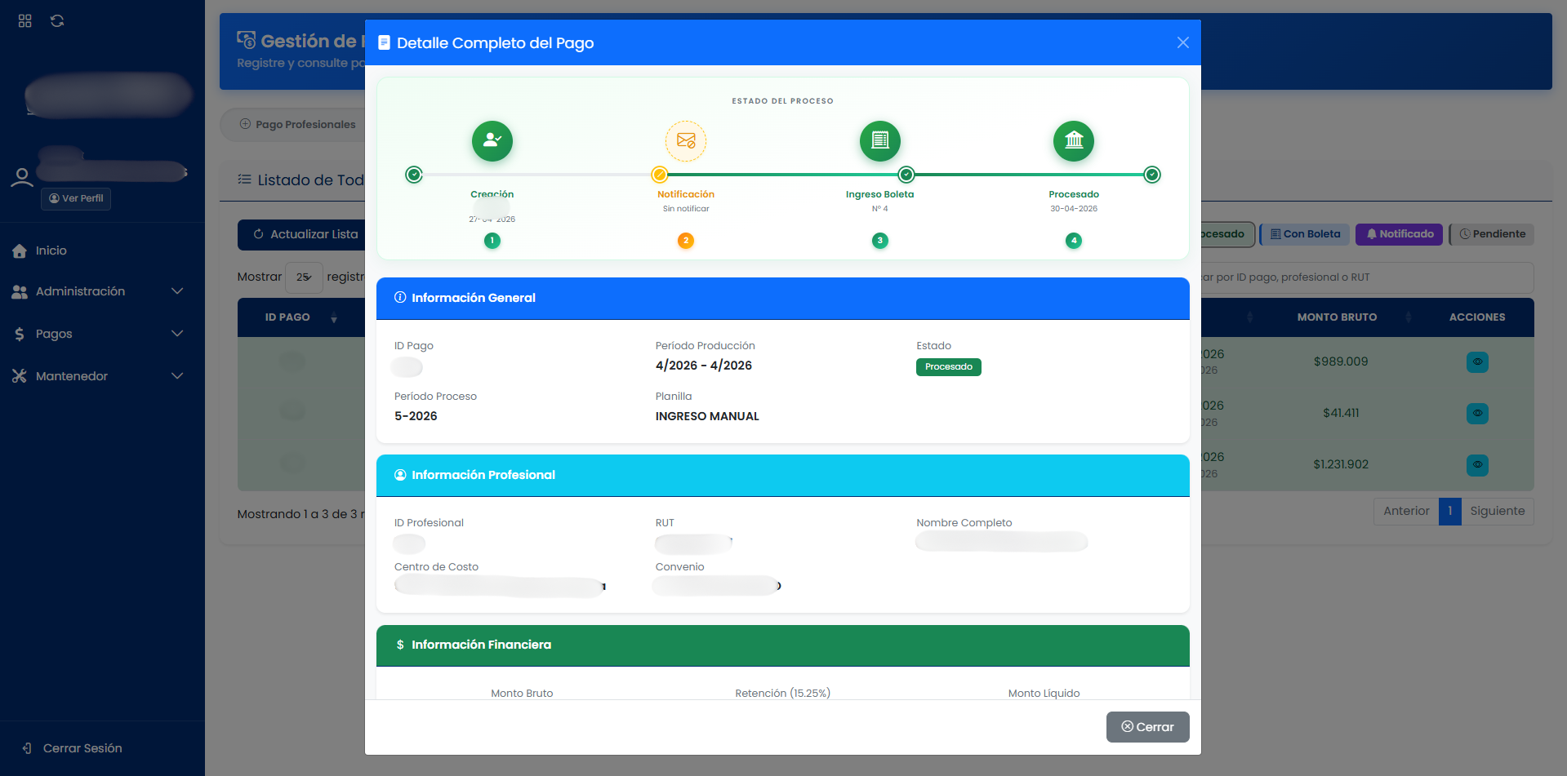Click the user avatar icon in sidebar
Image resolution: width=1567 pixels, height=776 pixels.
pyautogui.click(x=22, y=177)
